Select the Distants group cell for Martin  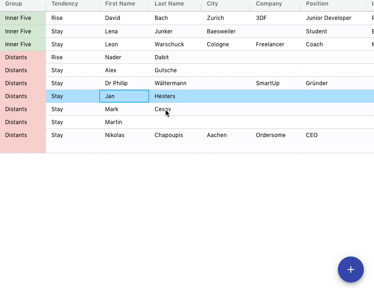click(x=23, y=122)
